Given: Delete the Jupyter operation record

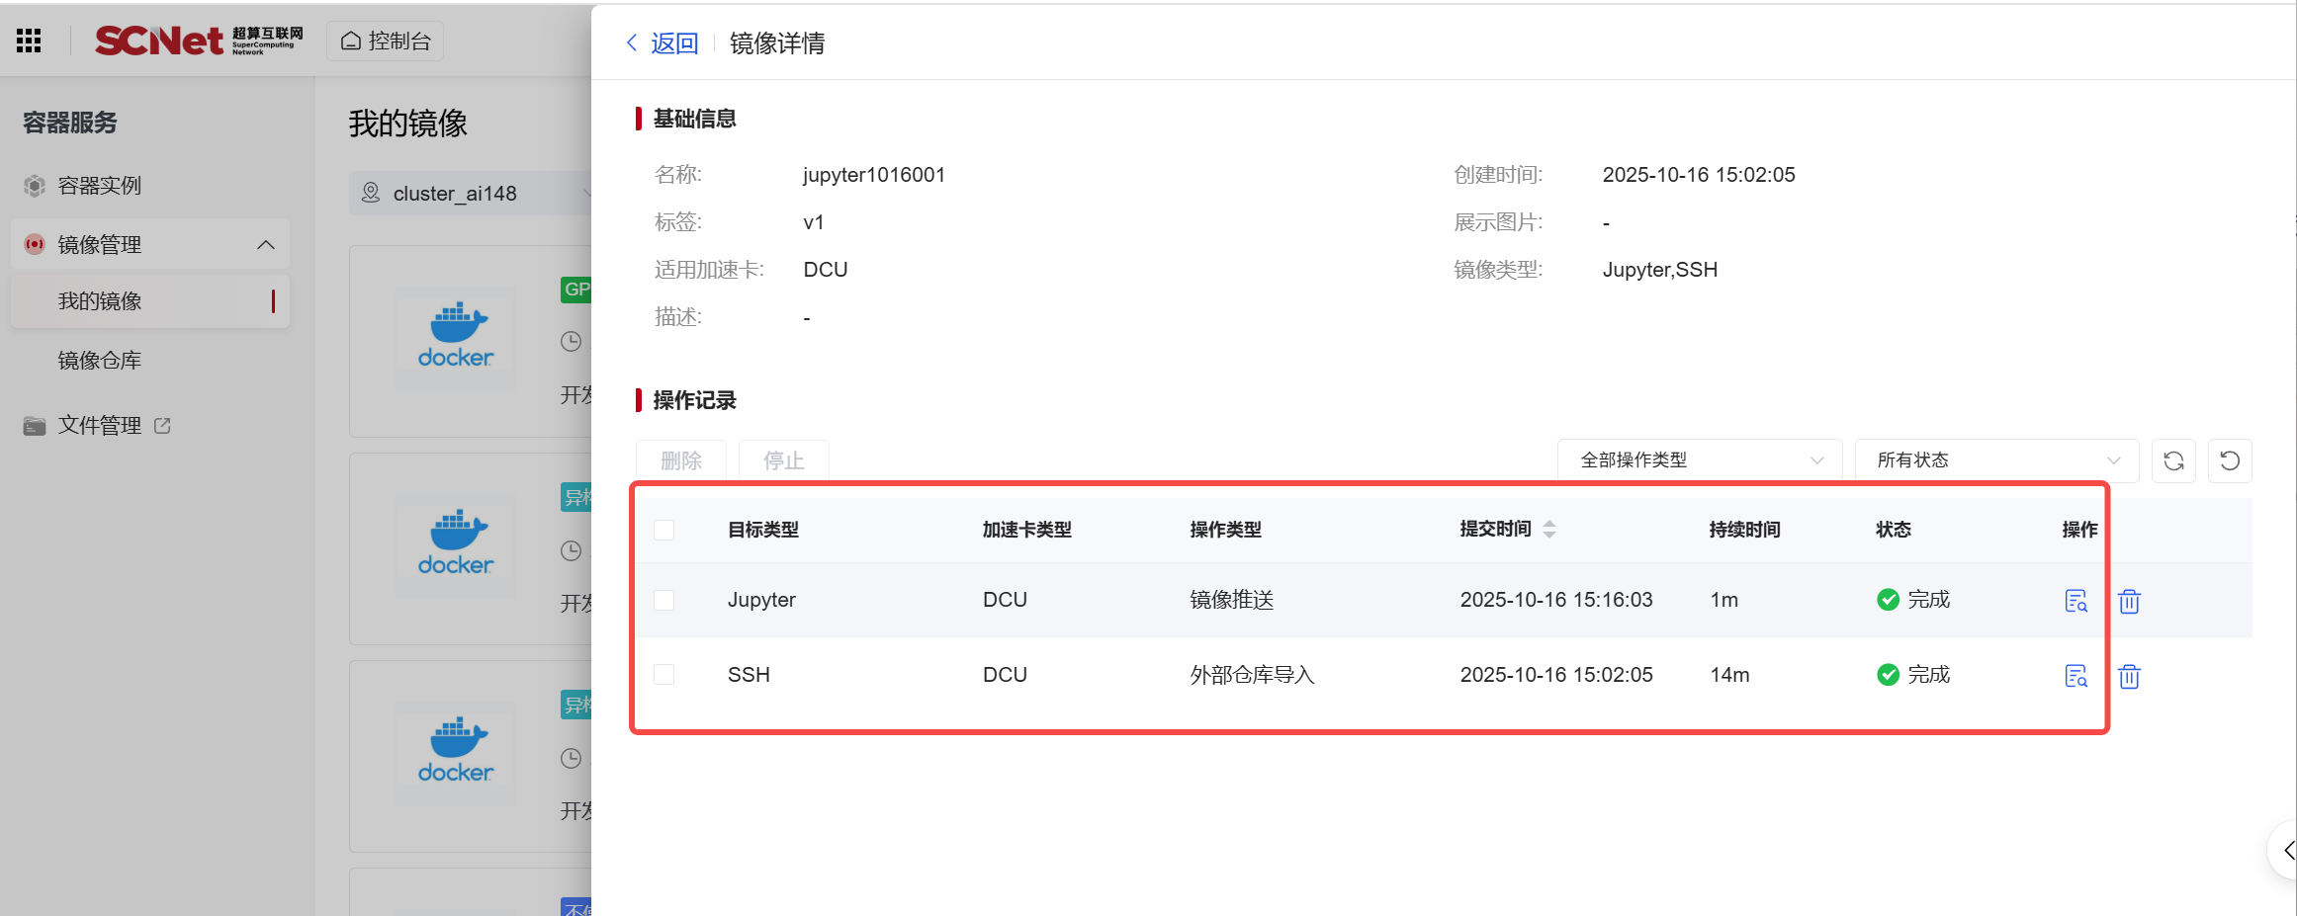Looking at the screenshot, I should 2129,601.
